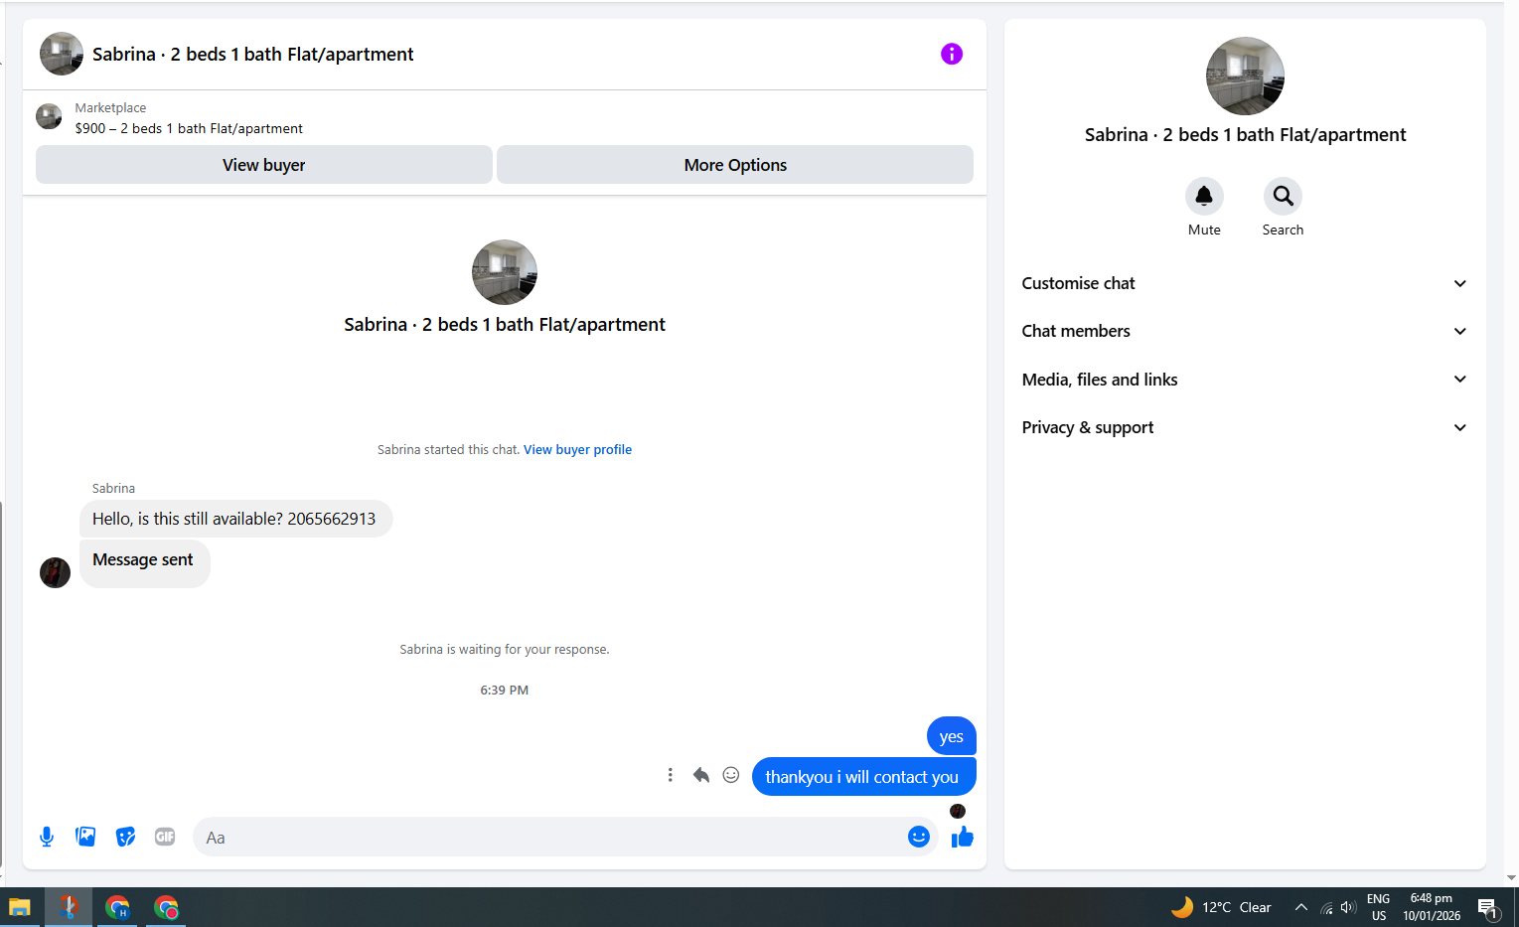The image size is (1519, 927).
Task: Click the View buyer button
Action: click(264, 165)
